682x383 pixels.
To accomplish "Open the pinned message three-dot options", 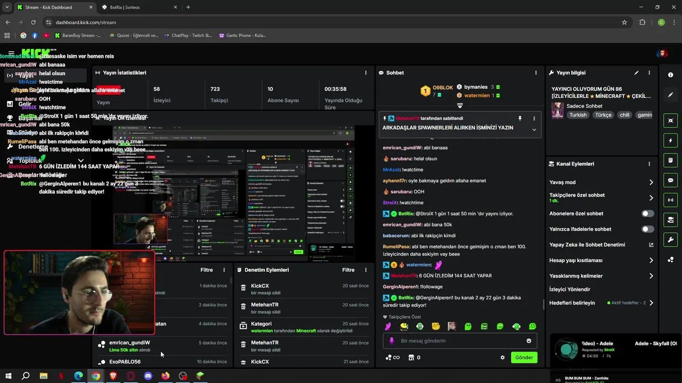I will click(x=534, y=119).
